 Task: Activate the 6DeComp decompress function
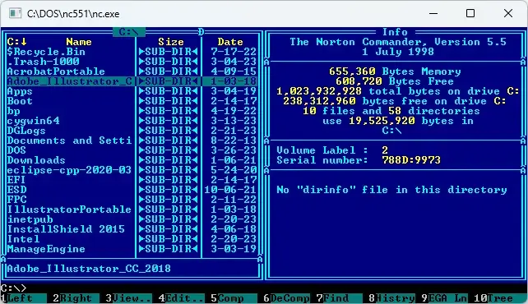[x=286, y=298]
